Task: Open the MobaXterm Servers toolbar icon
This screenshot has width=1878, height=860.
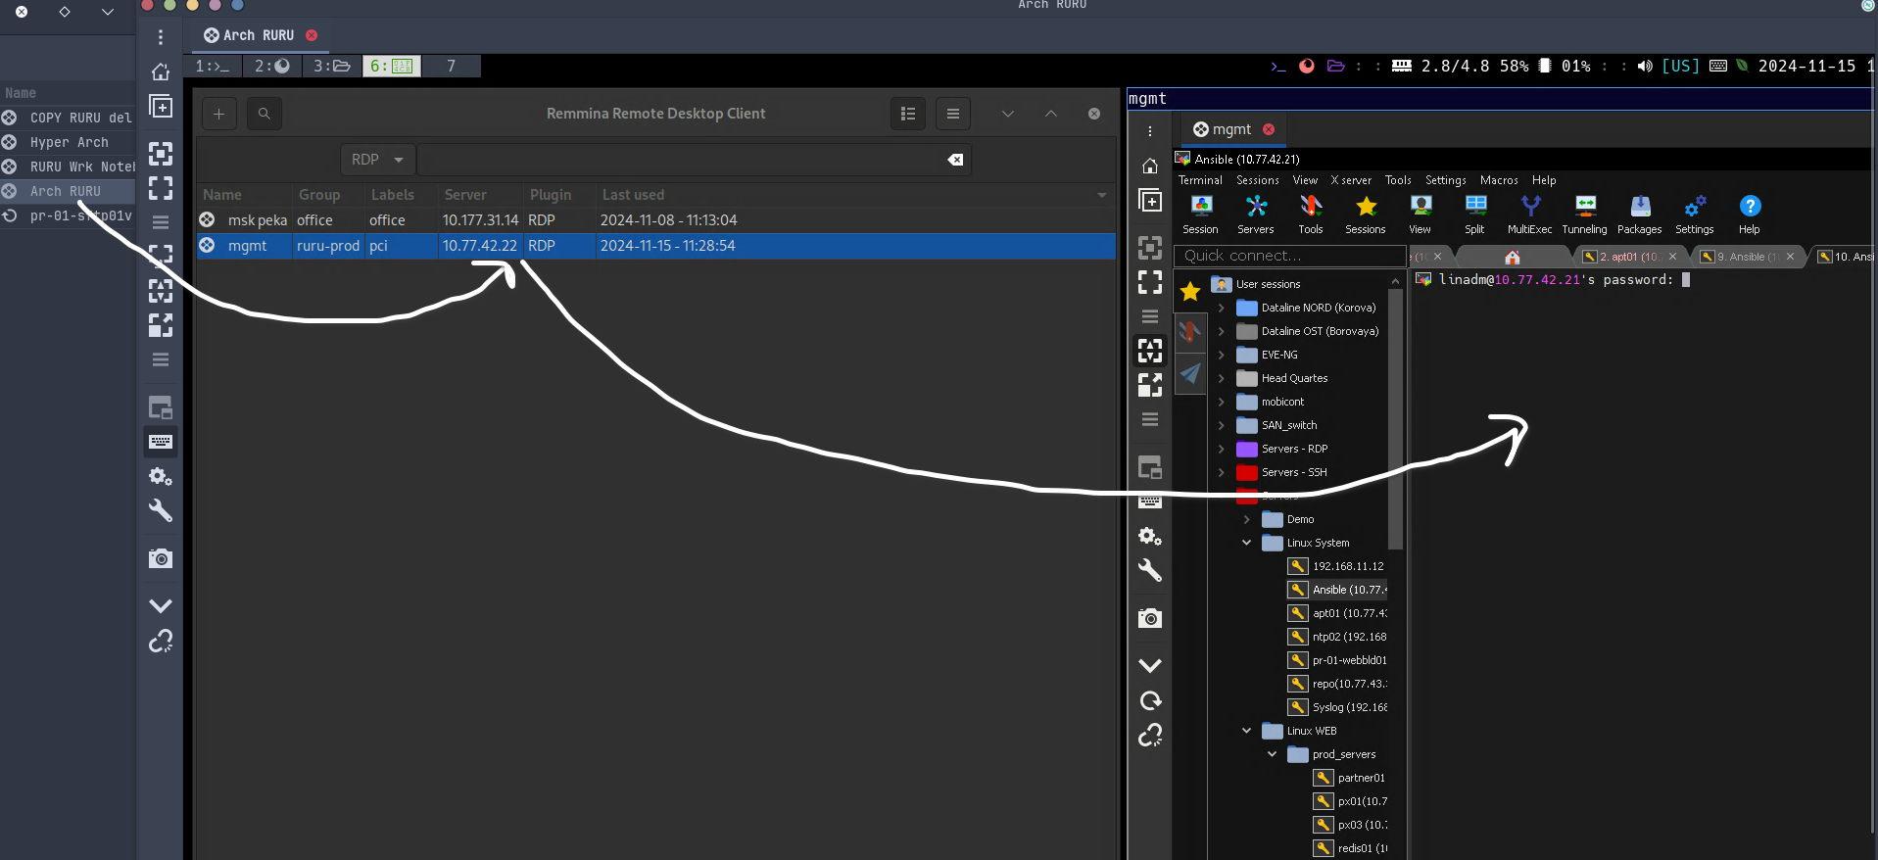Action: pyautogui.click(x=1256, y=215)
